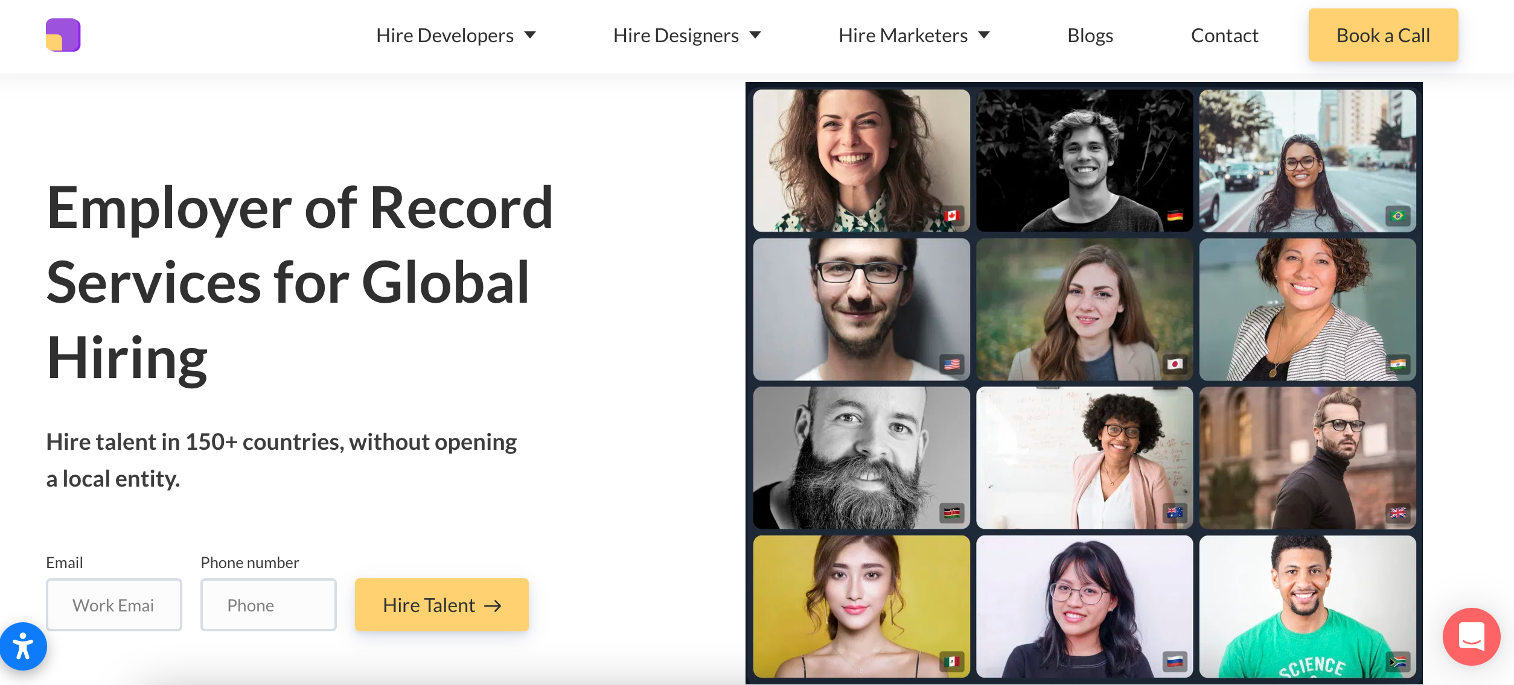1514x685 pixels.
Task: Select the whiteboard woman photo with Australia flag
Action: (x=1084, y=458)
